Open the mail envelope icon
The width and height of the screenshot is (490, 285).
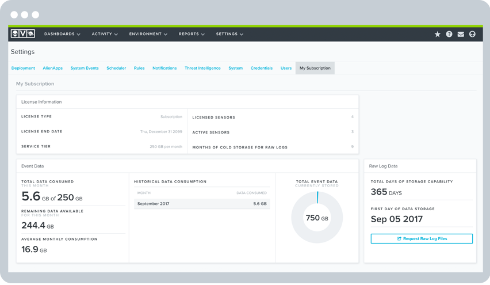[461, 35]
